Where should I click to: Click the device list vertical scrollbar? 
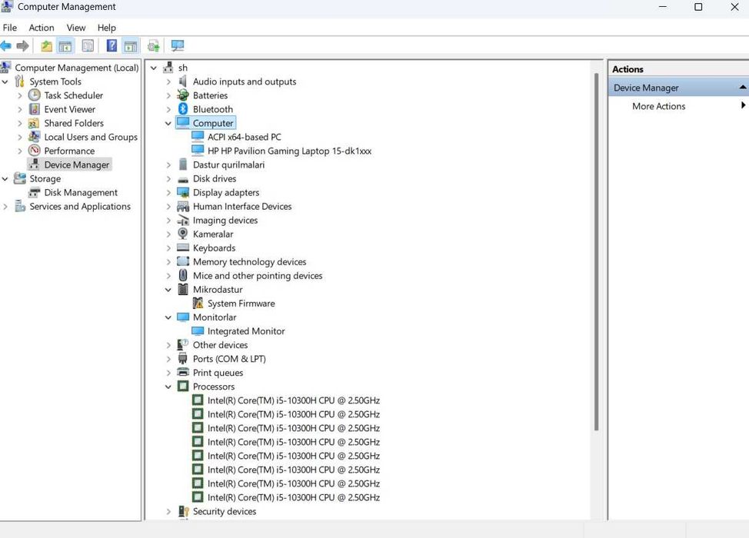(x=596, y=252)
